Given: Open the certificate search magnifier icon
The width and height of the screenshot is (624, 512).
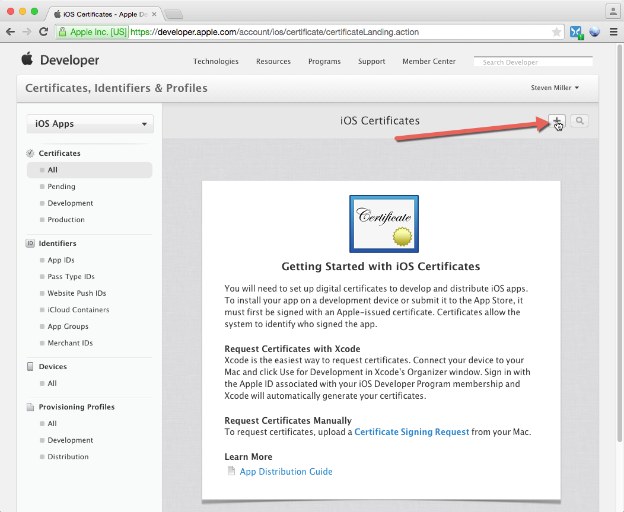Looking at the screenshot, I should coord(578,121).
